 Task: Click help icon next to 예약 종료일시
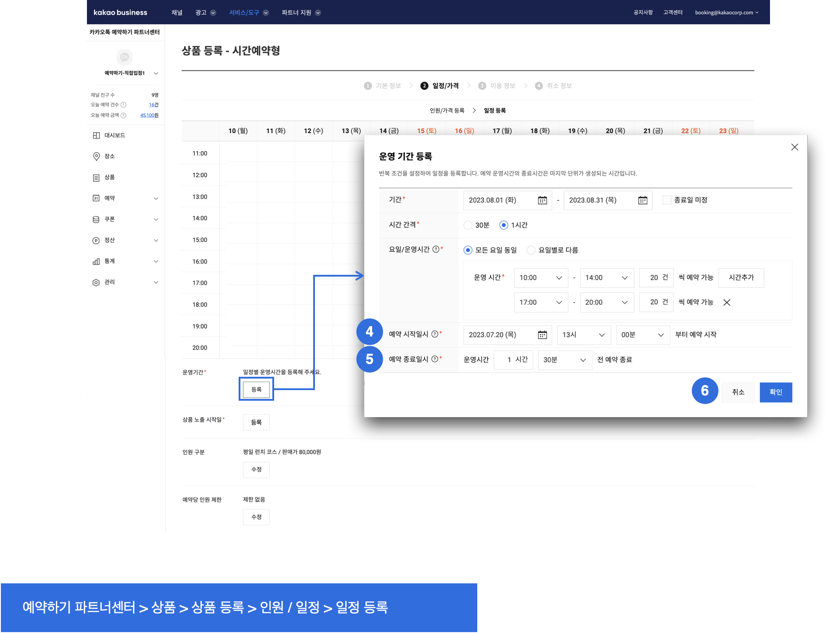coord(435,359)
